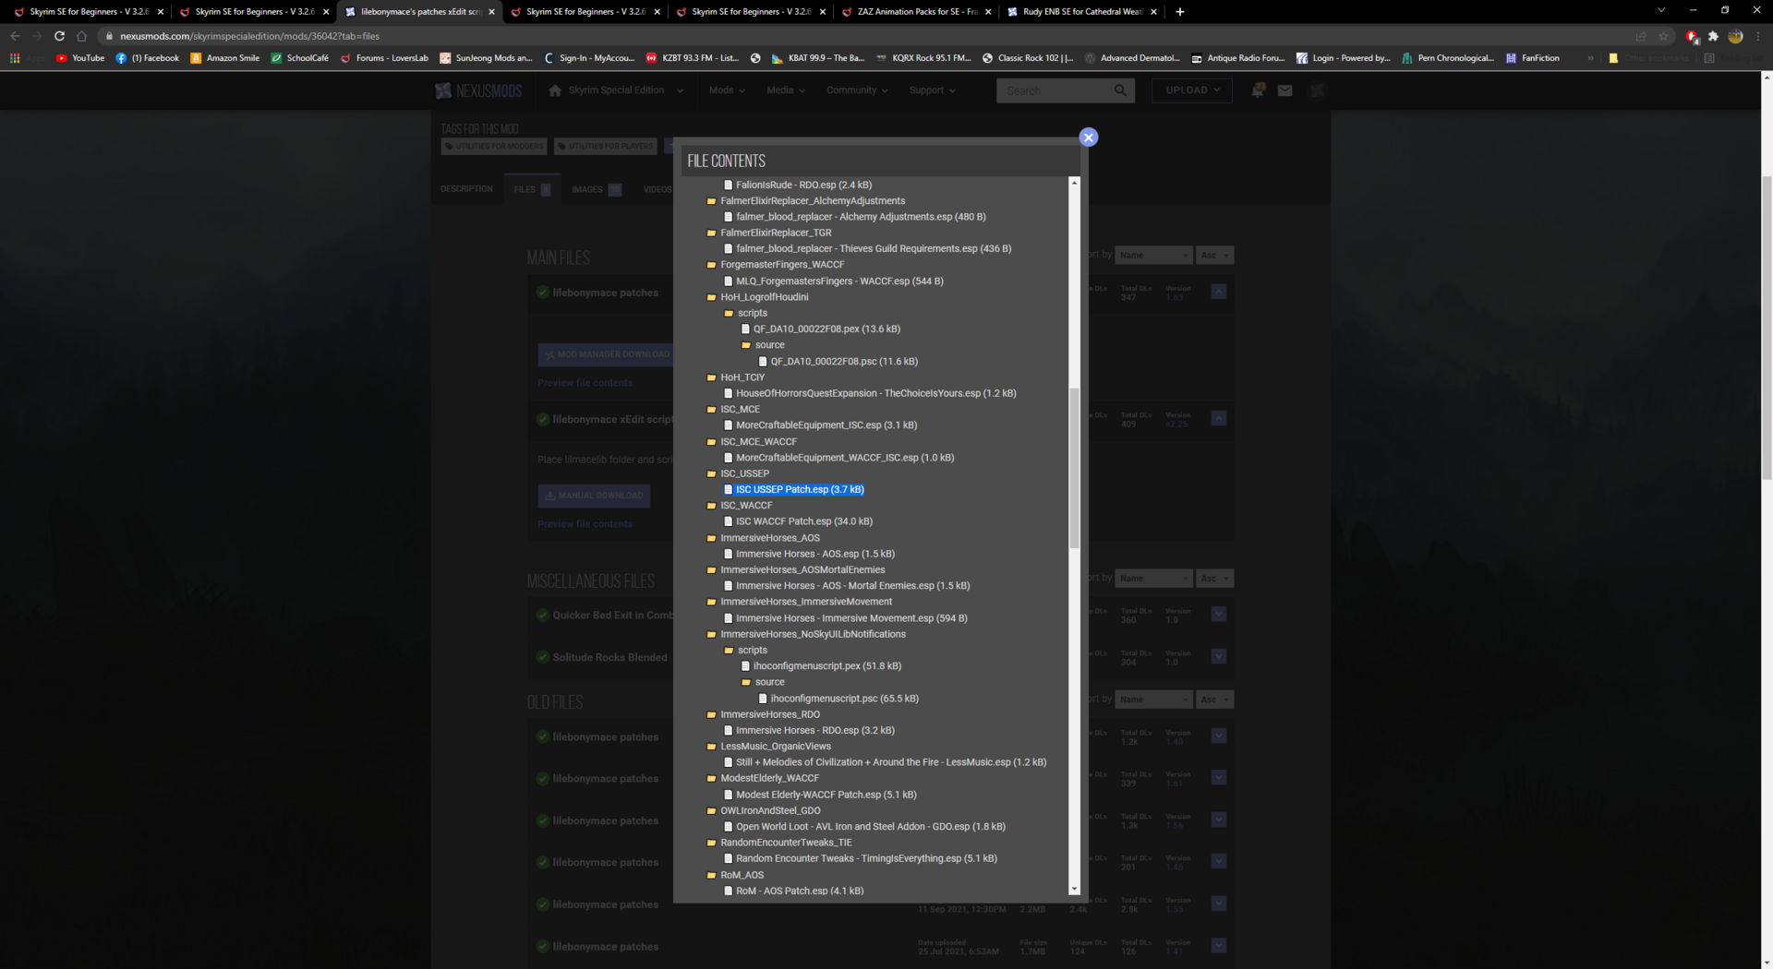
Task: Switch to the Images tab
Action: click(596, 189)
